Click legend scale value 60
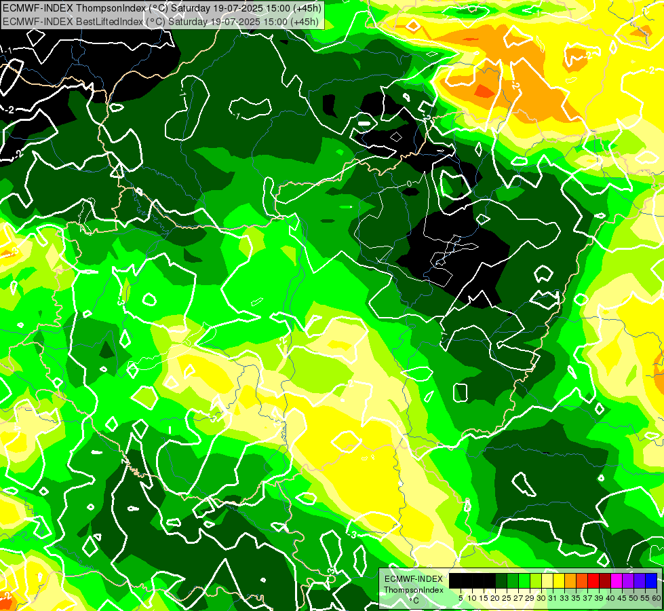The image size is (664, 611). click(x=657, y=598)
